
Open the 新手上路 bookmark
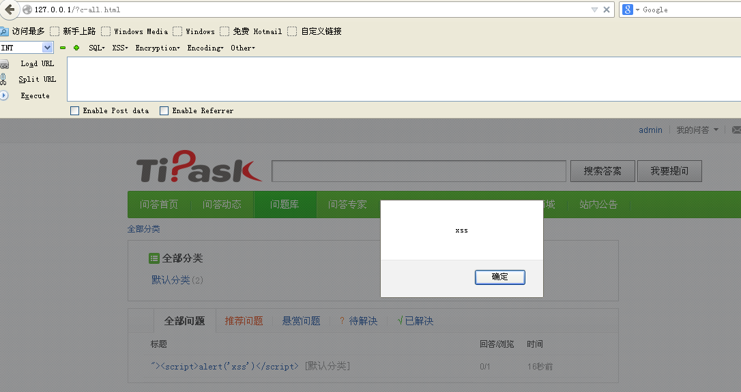point(73,31)
